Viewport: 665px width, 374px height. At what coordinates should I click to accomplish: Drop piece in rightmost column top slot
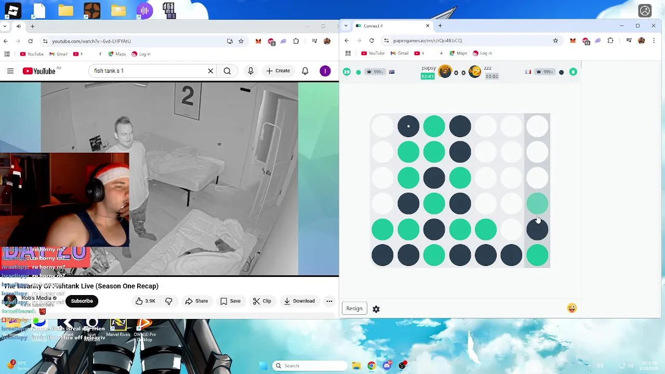[537, 126]
